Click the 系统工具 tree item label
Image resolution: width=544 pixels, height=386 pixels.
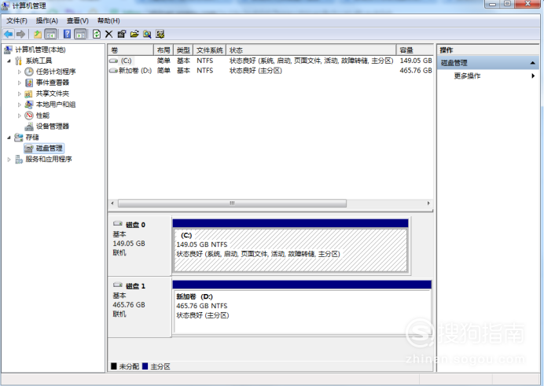pos(39,61)
